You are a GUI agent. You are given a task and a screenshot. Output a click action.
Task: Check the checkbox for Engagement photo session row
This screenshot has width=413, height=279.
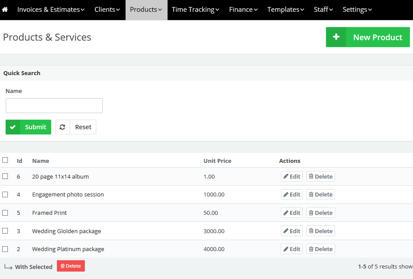(5, 194)
